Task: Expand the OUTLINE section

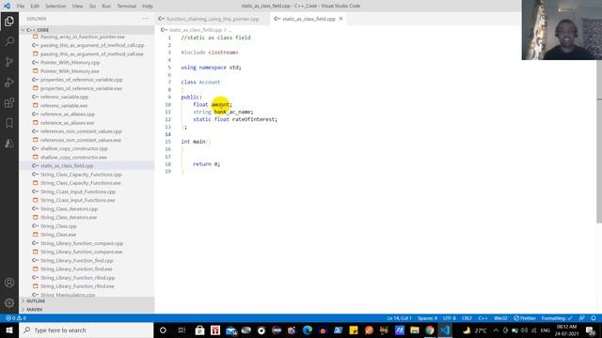Action: pos(87,301)
